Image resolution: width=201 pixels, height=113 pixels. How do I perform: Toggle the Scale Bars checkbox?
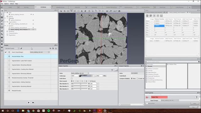[72, 78]
